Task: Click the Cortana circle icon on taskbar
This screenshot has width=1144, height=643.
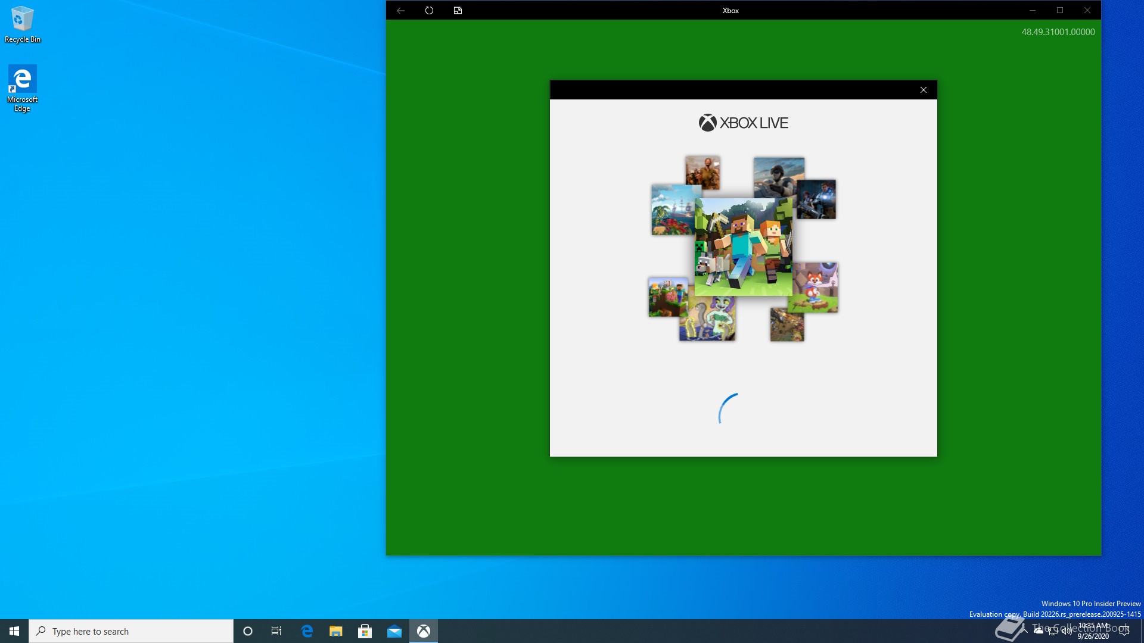Action: point(248,631)
